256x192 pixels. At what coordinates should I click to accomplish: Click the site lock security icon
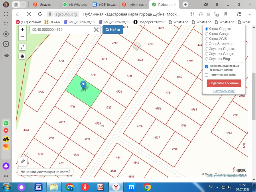tap(50, 14)
